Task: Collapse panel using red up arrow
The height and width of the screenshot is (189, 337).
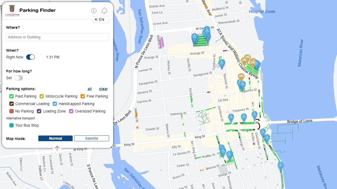Action: [x=57, y=148]
